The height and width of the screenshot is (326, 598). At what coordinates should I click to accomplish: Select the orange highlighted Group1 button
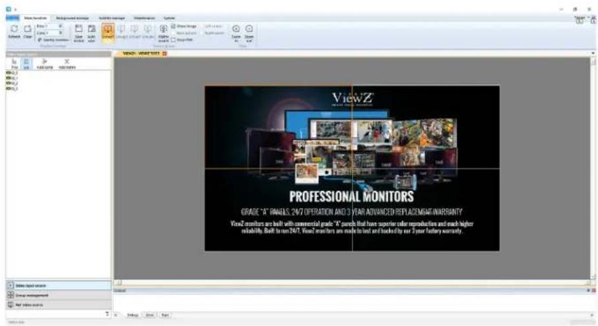pos(108,32)
